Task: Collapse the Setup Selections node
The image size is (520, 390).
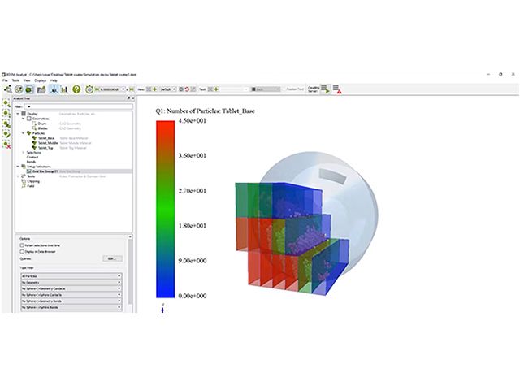Action: tap(18, 167)
